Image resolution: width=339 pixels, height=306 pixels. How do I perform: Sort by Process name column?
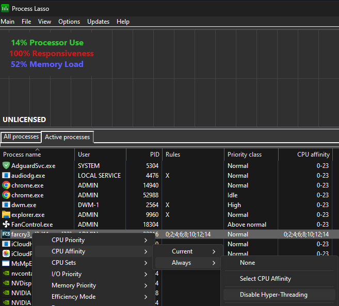[x=37, y=155]
